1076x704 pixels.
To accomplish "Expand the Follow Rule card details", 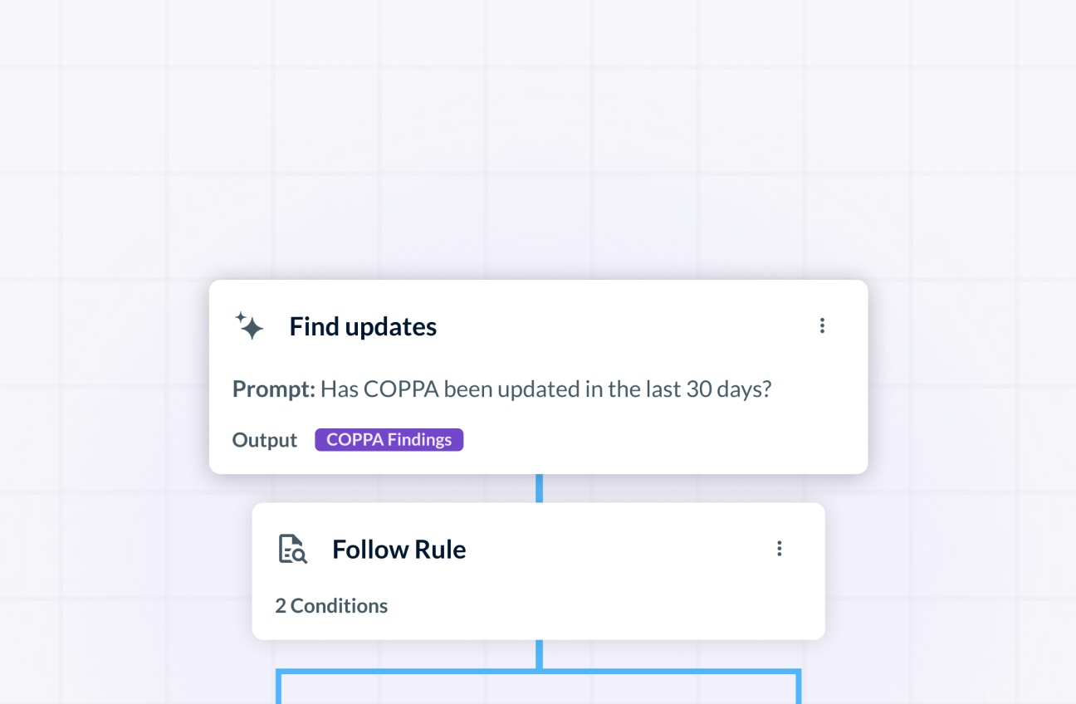I will [538, 571].
